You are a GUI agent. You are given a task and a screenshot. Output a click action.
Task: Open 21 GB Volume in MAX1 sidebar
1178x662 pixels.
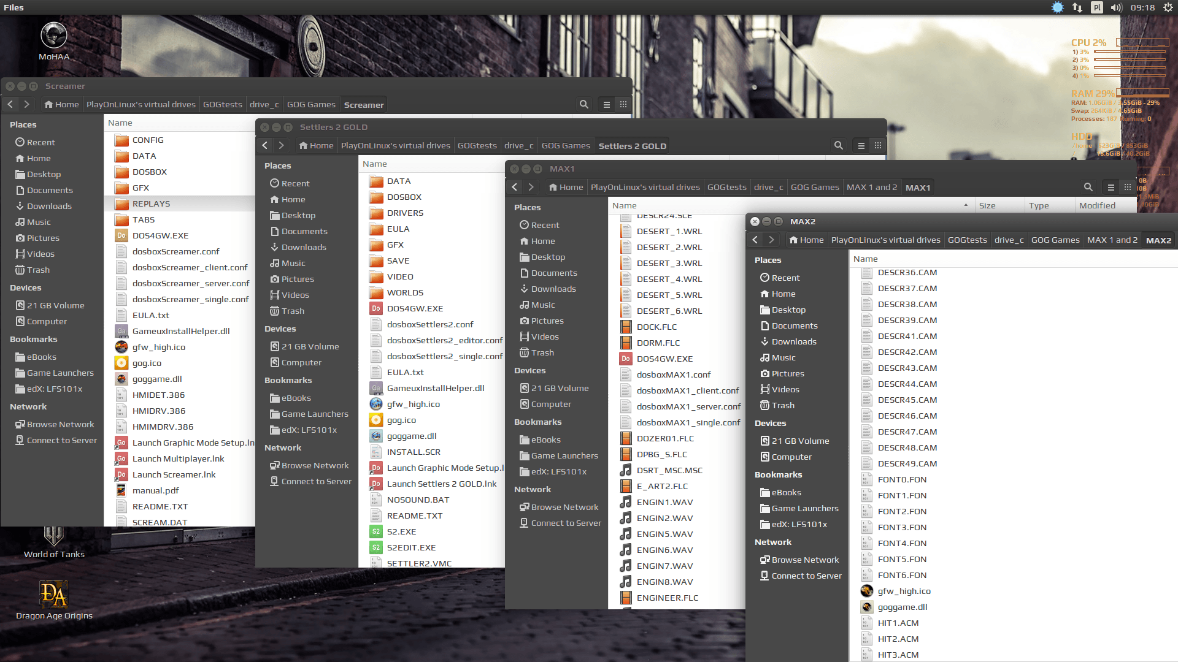(x=560, y=388)
